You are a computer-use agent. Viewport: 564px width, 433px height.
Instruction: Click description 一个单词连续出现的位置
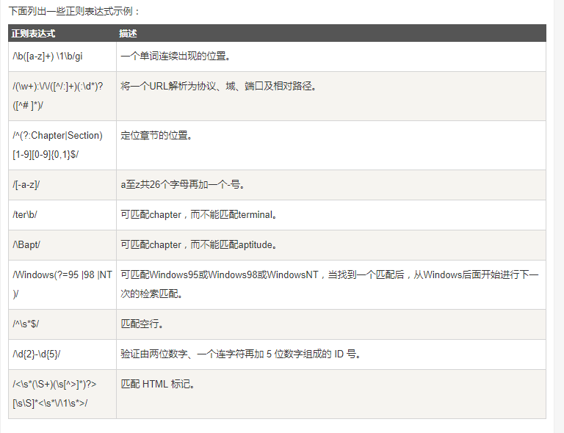(176, 57)
